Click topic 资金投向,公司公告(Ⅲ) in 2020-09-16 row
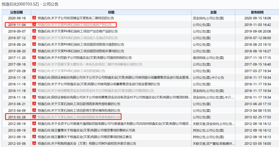 click(x=208, y=18)
